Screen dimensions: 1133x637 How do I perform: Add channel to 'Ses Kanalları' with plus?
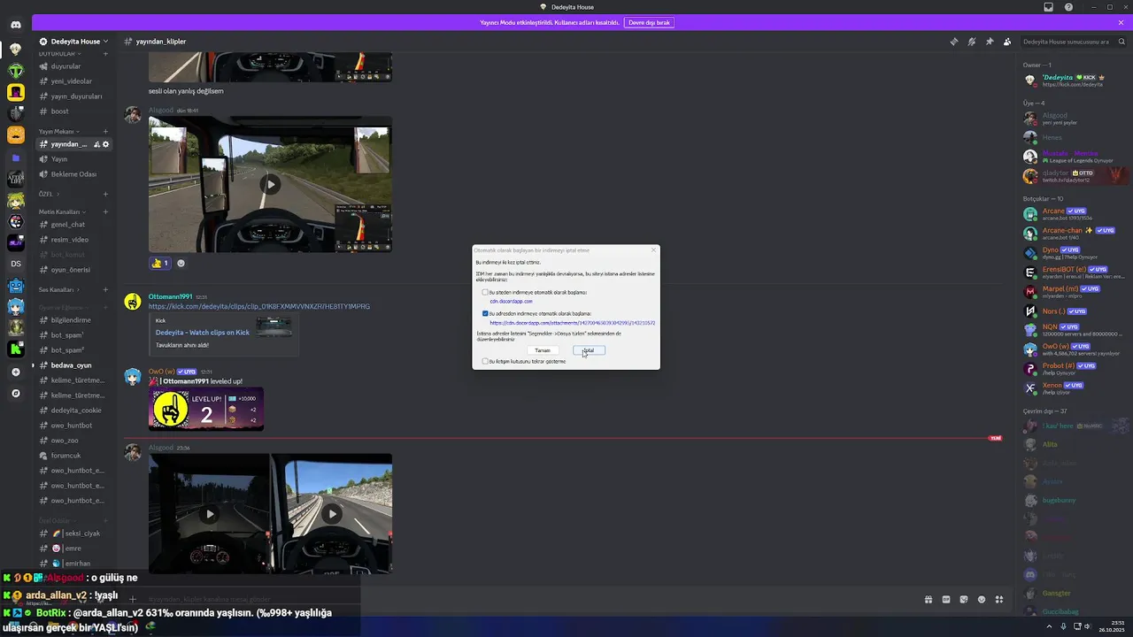coord(105,289)
